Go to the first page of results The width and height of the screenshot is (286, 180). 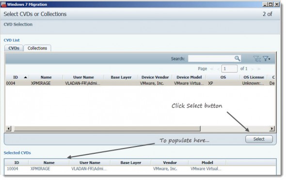click(212, 69)
